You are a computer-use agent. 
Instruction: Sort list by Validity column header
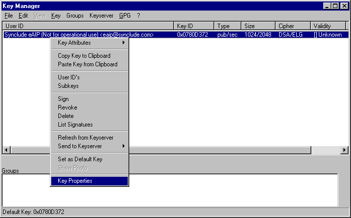click(x=328, y=26)
